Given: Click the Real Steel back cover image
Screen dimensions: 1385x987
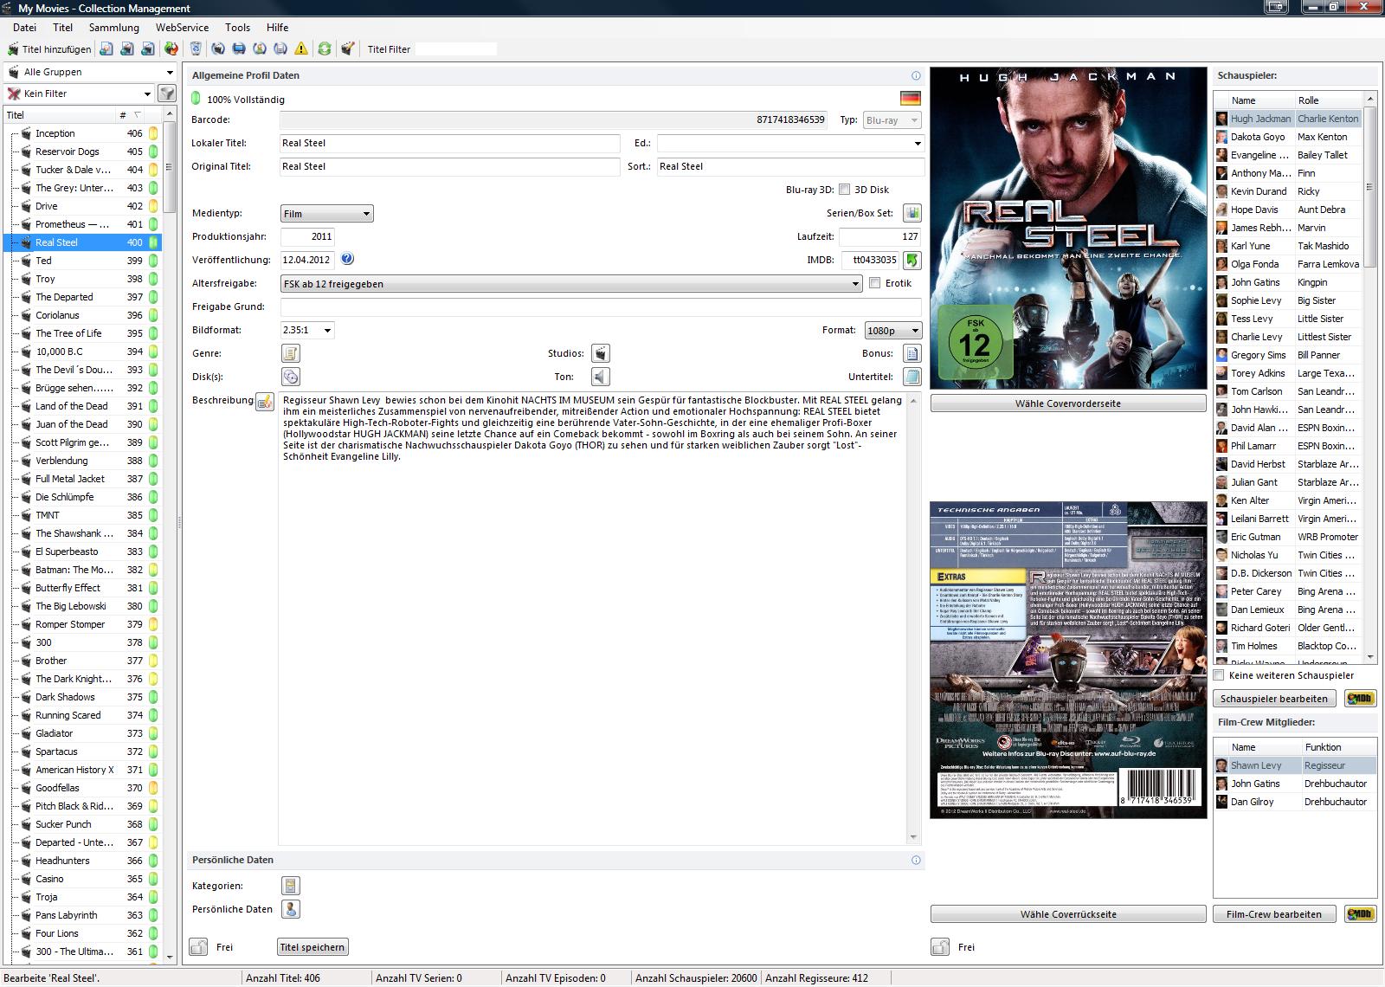Looking at the screenshot, I should coord(1068,660).
